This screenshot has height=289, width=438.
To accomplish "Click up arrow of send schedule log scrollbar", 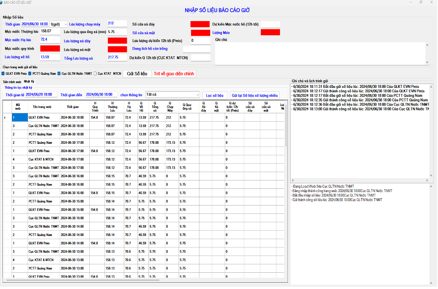I will pyautogui.click(x=431, y=86).
